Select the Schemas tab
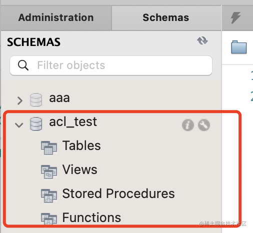Screen dimensions: 253x233 tap(166, 17)
